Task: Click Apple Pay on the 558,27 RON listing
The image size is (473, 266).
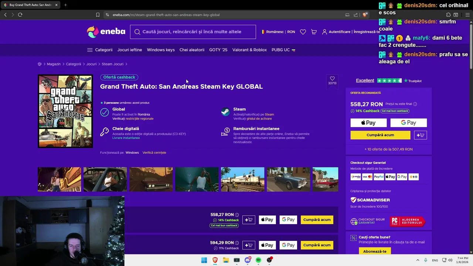Action: click(x=267, y=220)
